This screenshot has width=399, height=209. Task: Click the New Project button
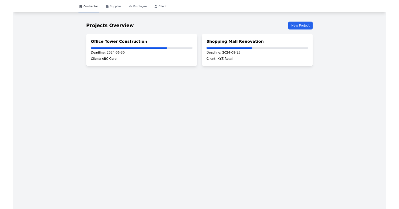pyautogui.click(x=300, y=26)
